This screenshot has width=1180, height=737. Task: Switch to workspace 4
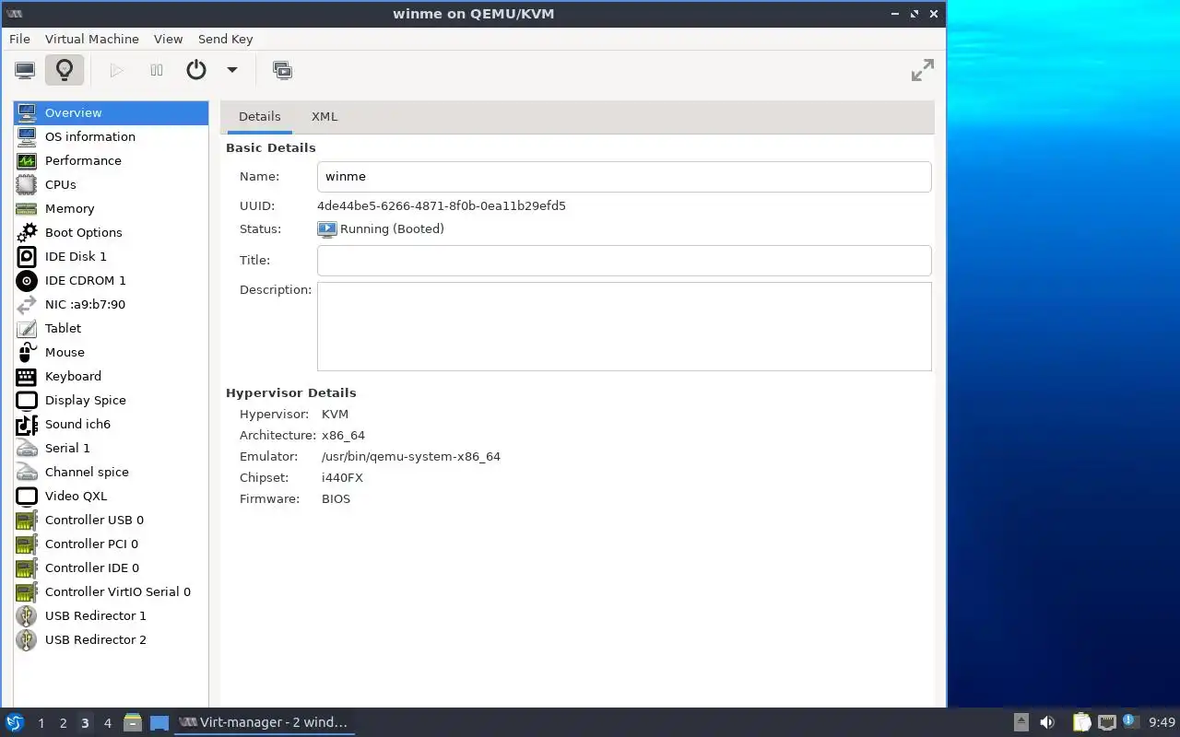107,723
